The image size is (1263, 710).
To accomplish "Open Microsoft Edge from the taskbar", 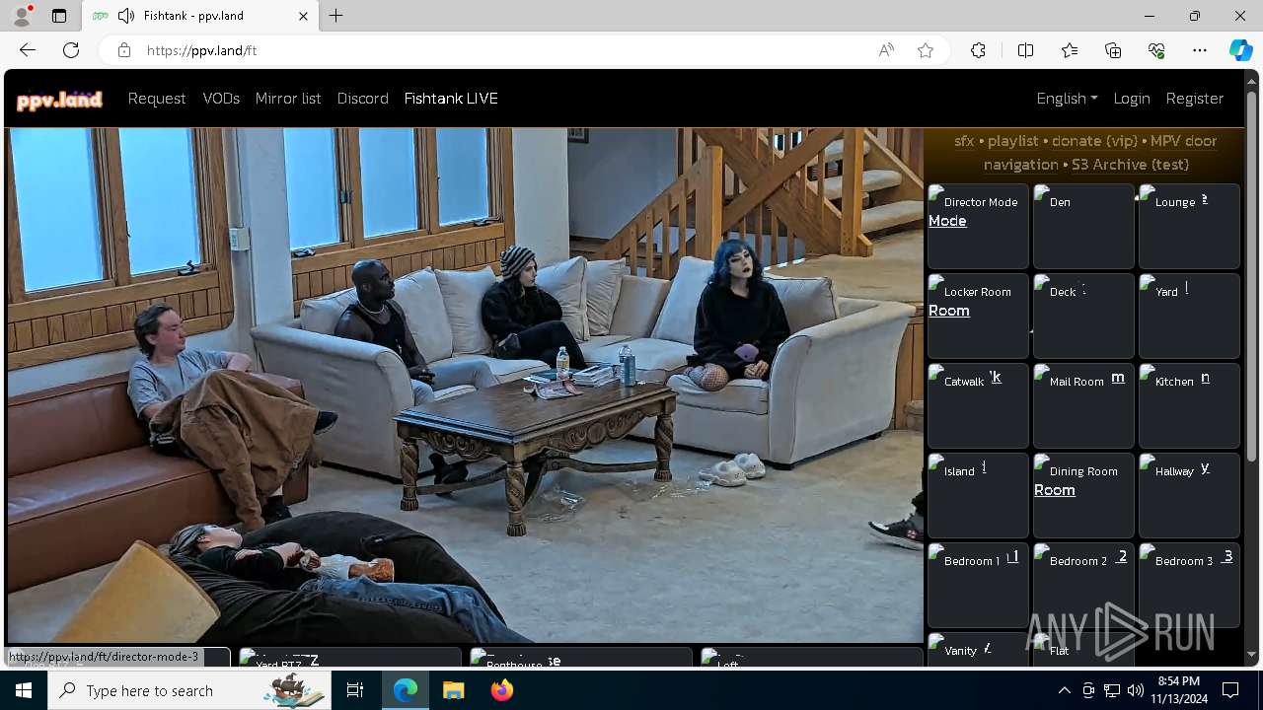I will click(x=406, y=690).
